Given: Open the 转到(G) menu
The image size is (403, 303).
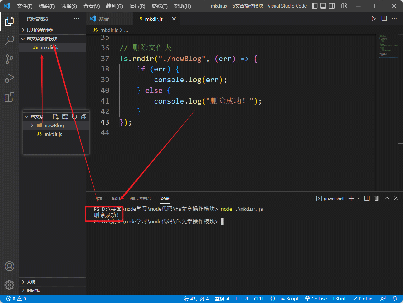Looking at the screenshot, I should point(114,6).
